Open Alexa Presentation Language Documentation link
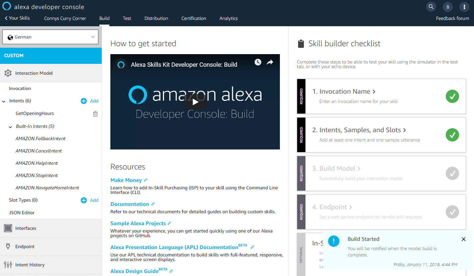 tap(179, 247)
